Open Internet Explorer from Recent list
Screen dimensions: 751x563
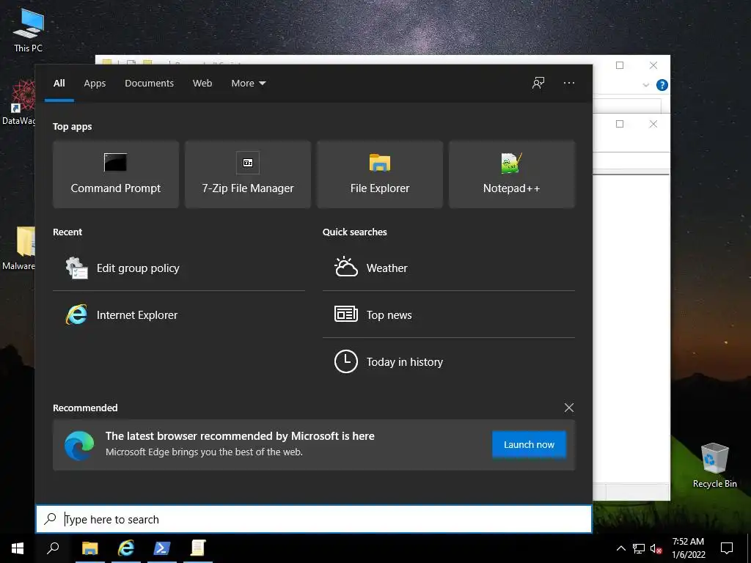point(179,315)
